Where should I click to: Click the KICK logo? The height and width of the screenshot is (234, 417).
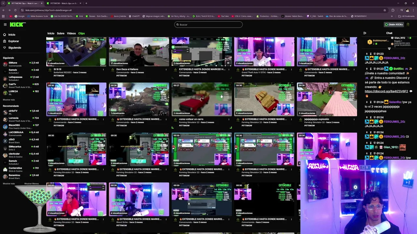tap(18, 24)
